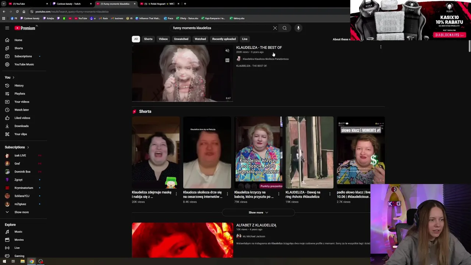This screenshot has height=265, width=471.
Task: Reload the page in browser toolbar
Action: [x=17, y=11]
